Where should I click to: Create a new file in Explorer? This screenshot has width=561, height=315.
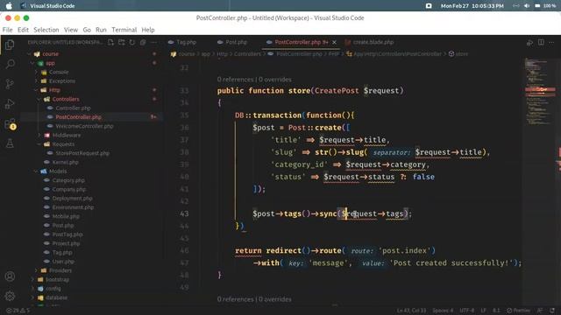tap(110, 42)
